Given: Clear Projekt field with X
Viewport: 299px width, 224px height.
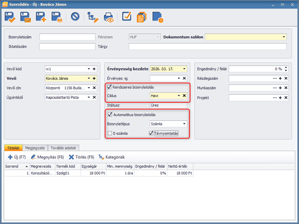Looking at the screenshot, I should point(286,98).
